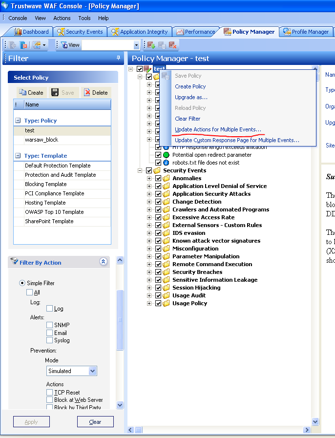Enable the SNMP alert checkbox
The height and width of the screenshot is (438, 335).
(50, 325)
